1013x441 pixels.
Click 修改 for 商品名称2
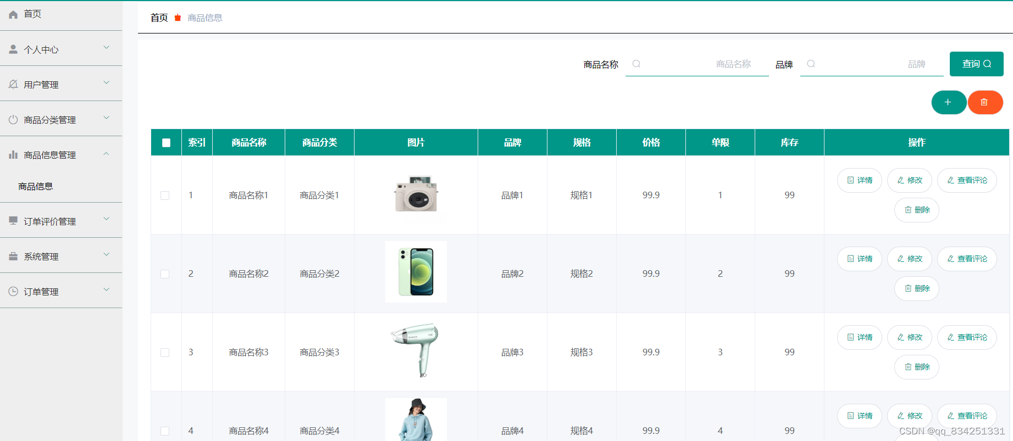pyautogui.click(x=910, y=259)
